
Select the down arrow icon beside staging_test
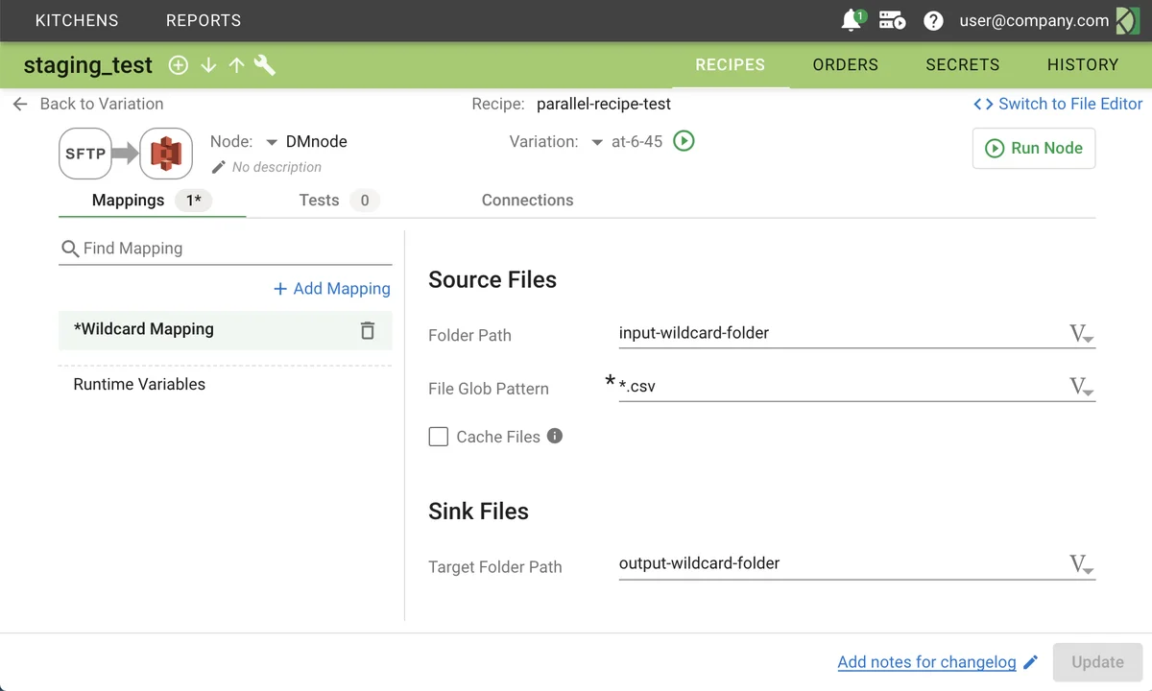[208, 64]
